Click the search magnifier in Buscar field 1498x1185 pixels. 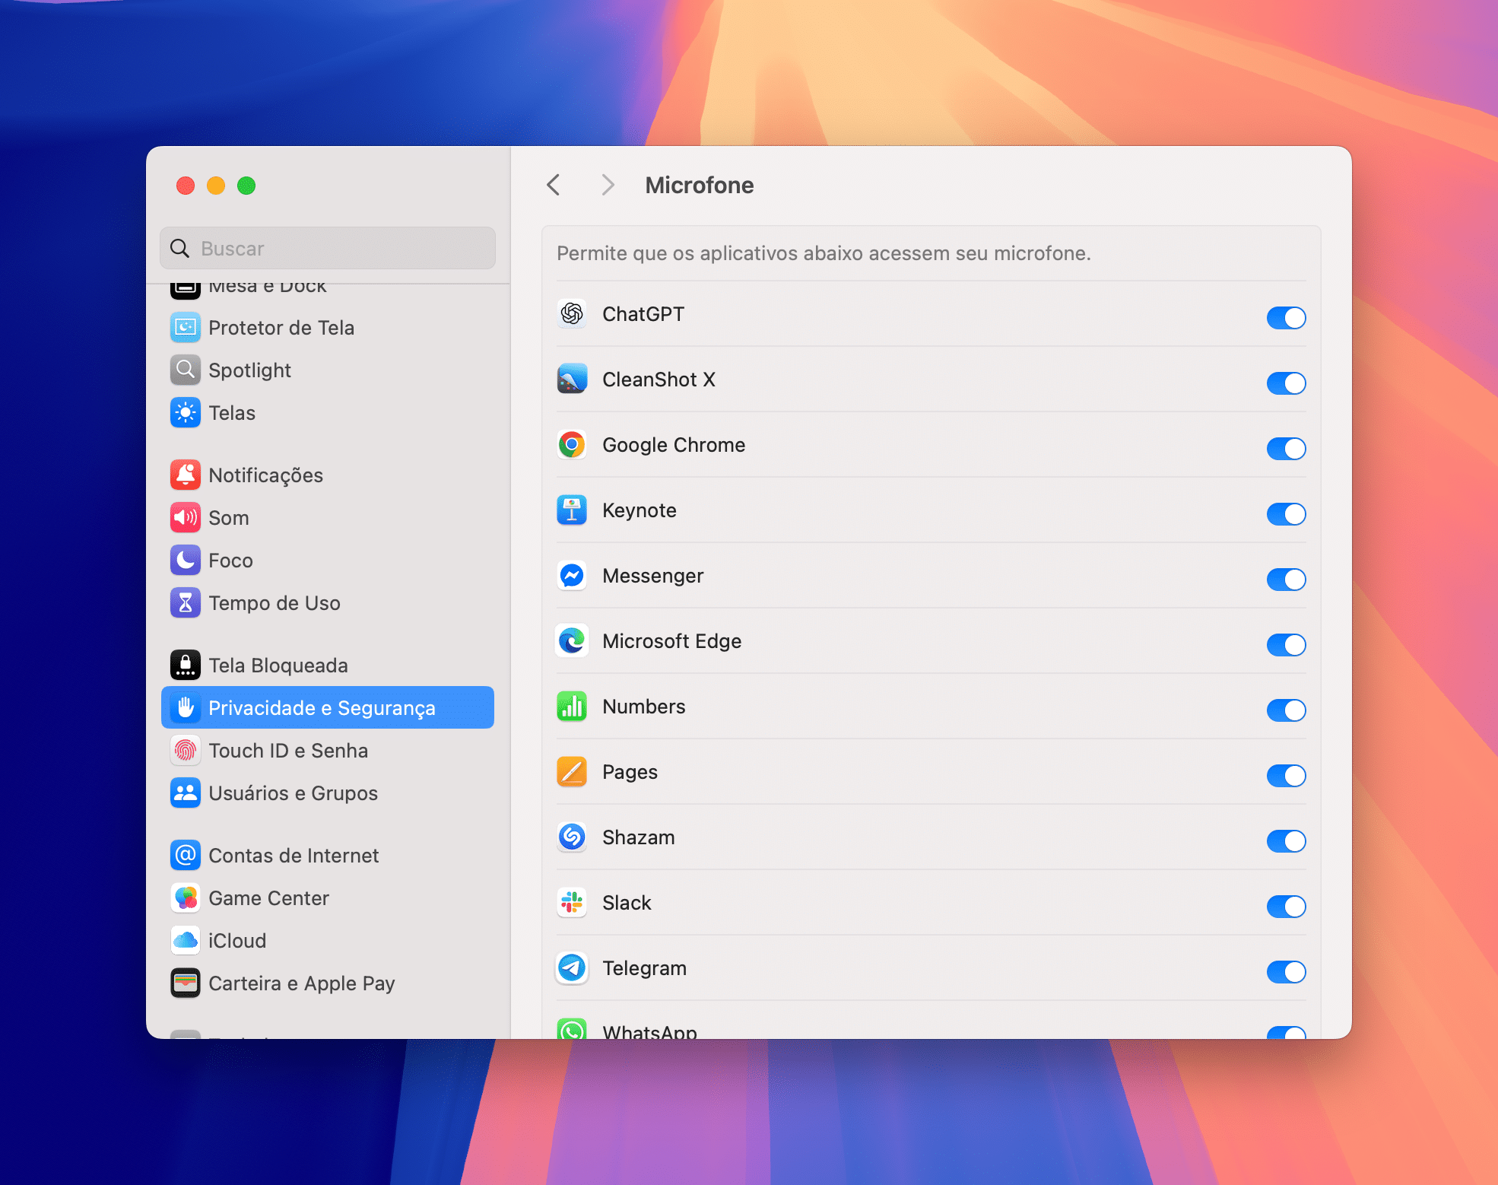[x=180, y=249]
